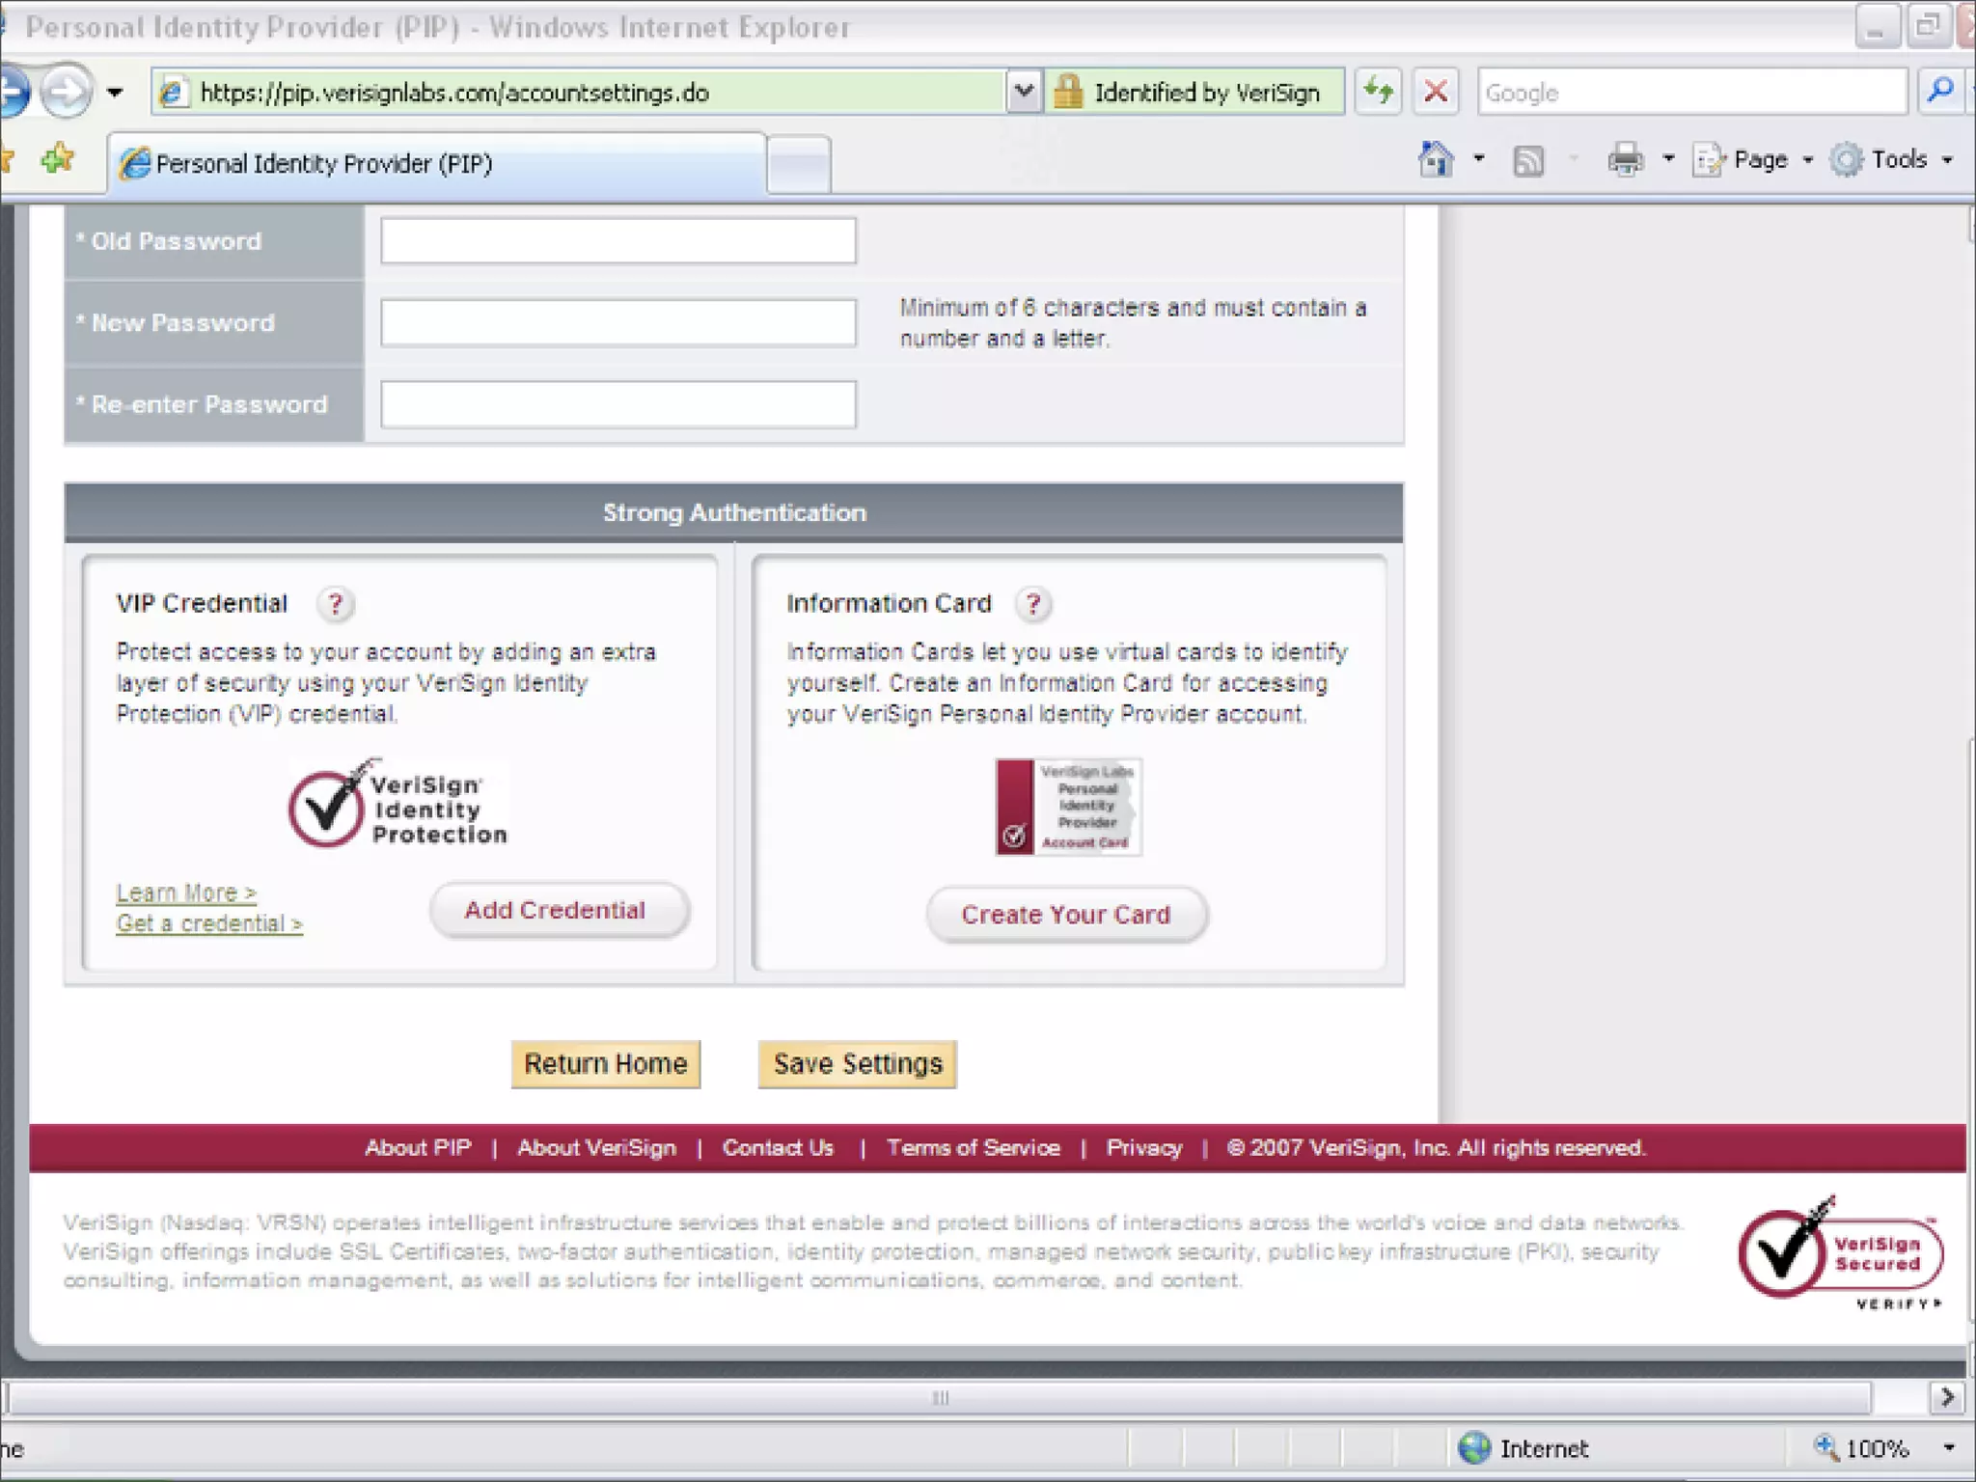Follow the Get a credential link
The height and width of the screenshot is (1482, 1976).
point(209,923)
